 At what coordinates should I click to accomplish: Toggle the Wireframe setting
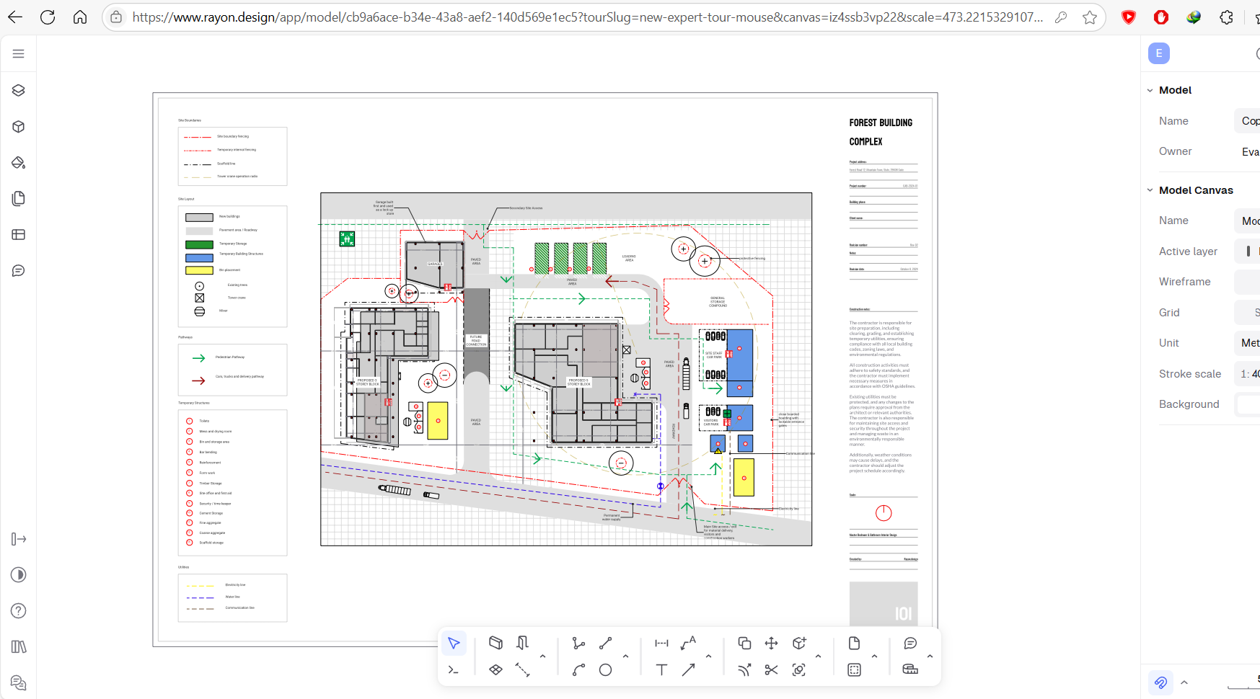[1247, 282]
